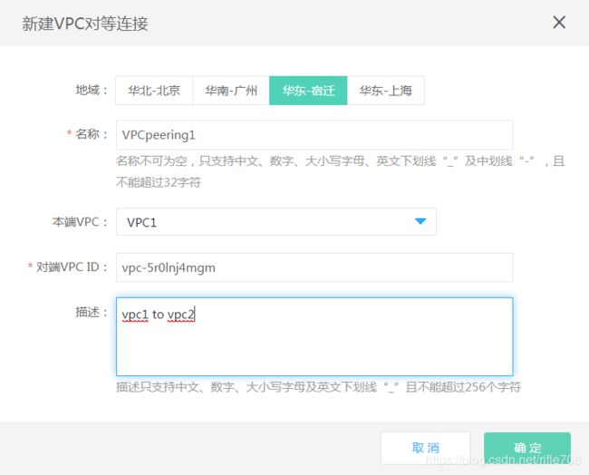Image resolution: width=589 pixels, height=475 pixels.
Task: Click the 取消 button
Action: click(425, 448)
